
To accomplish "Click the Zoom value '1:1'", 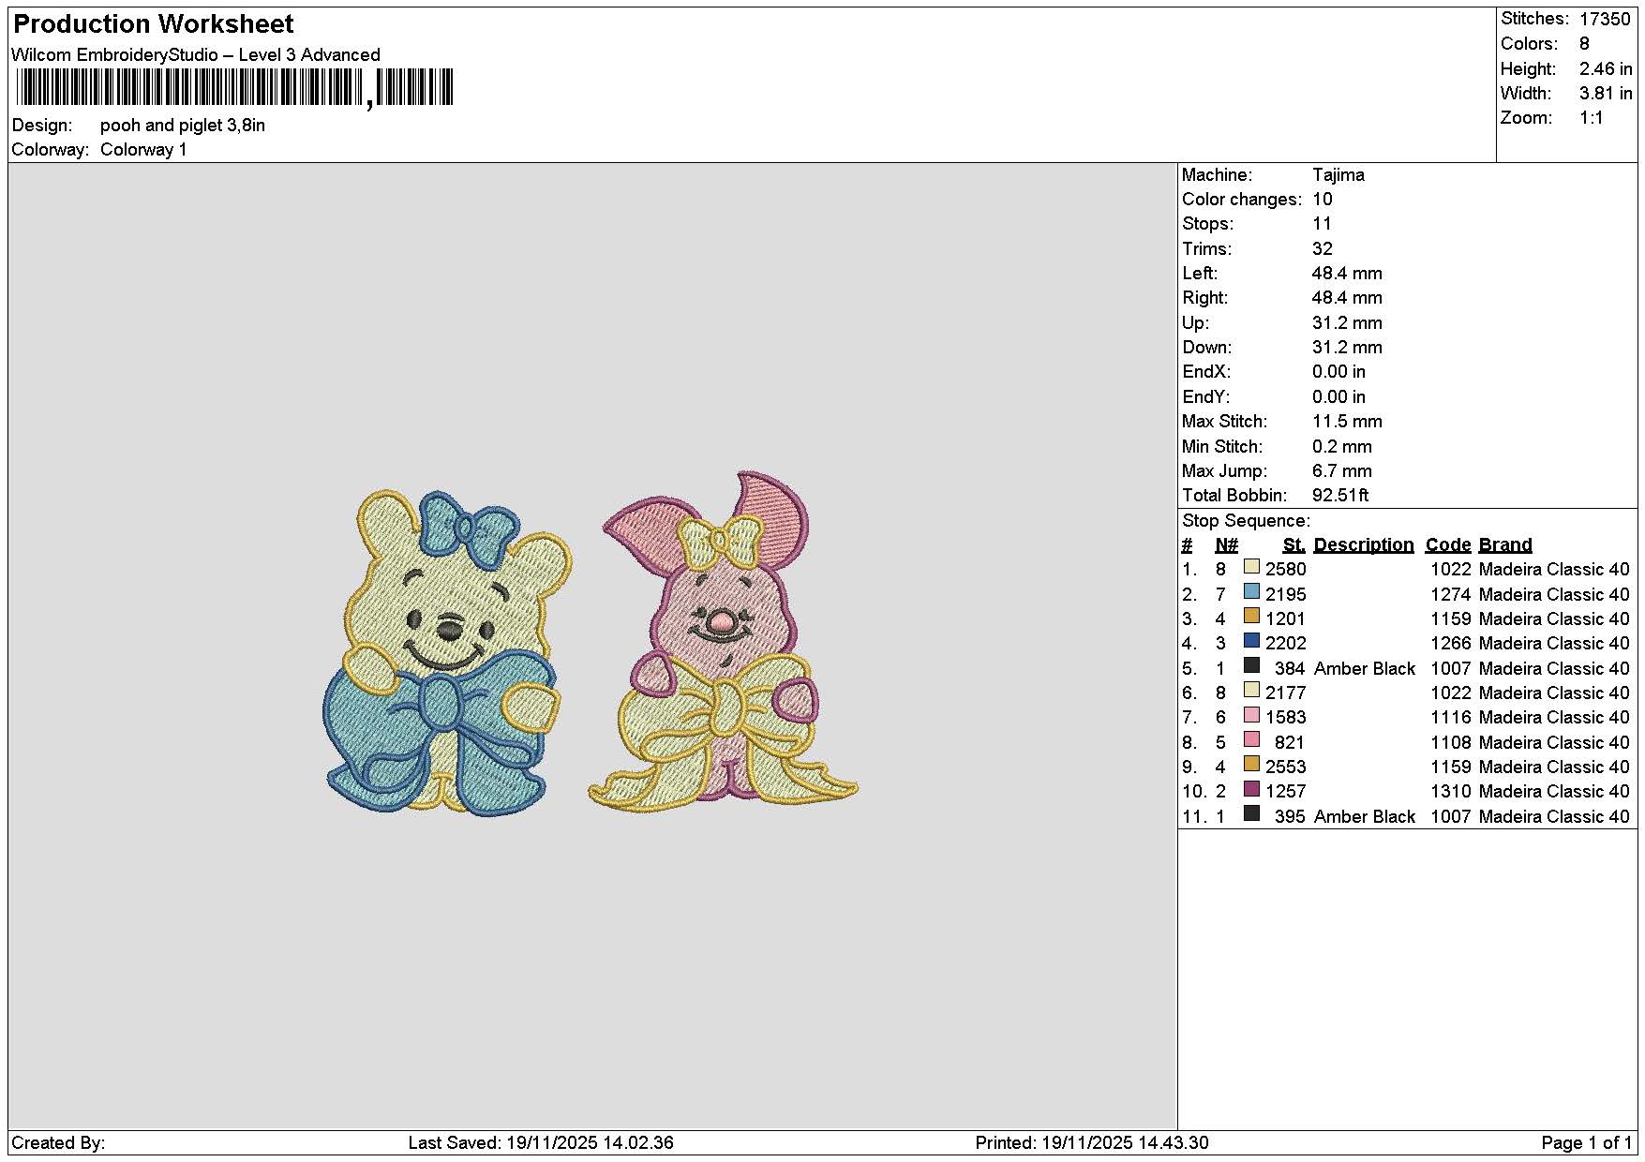I will tap(1592, 118).
